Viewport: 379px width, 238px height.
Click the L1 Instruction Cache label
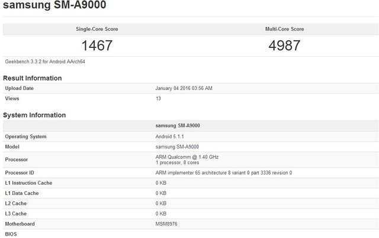[x=28, y=183]
